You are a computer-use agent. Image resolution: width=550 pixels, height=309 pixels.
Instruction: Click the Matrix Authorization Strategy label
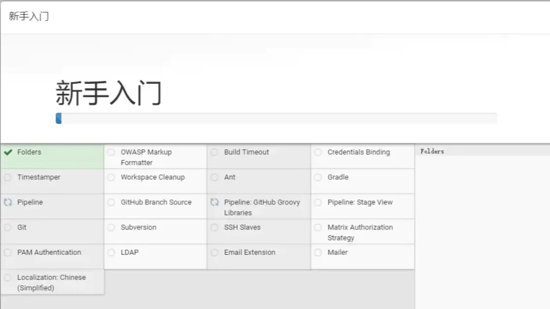click(360, 232)
